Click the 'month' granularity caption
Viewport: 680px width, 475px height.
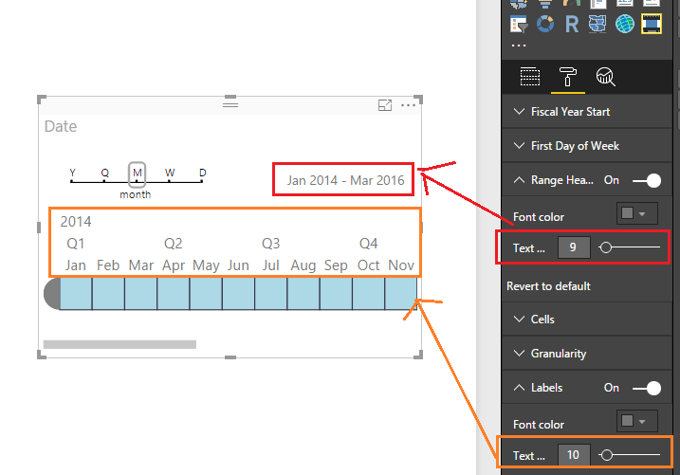[136, 194]
